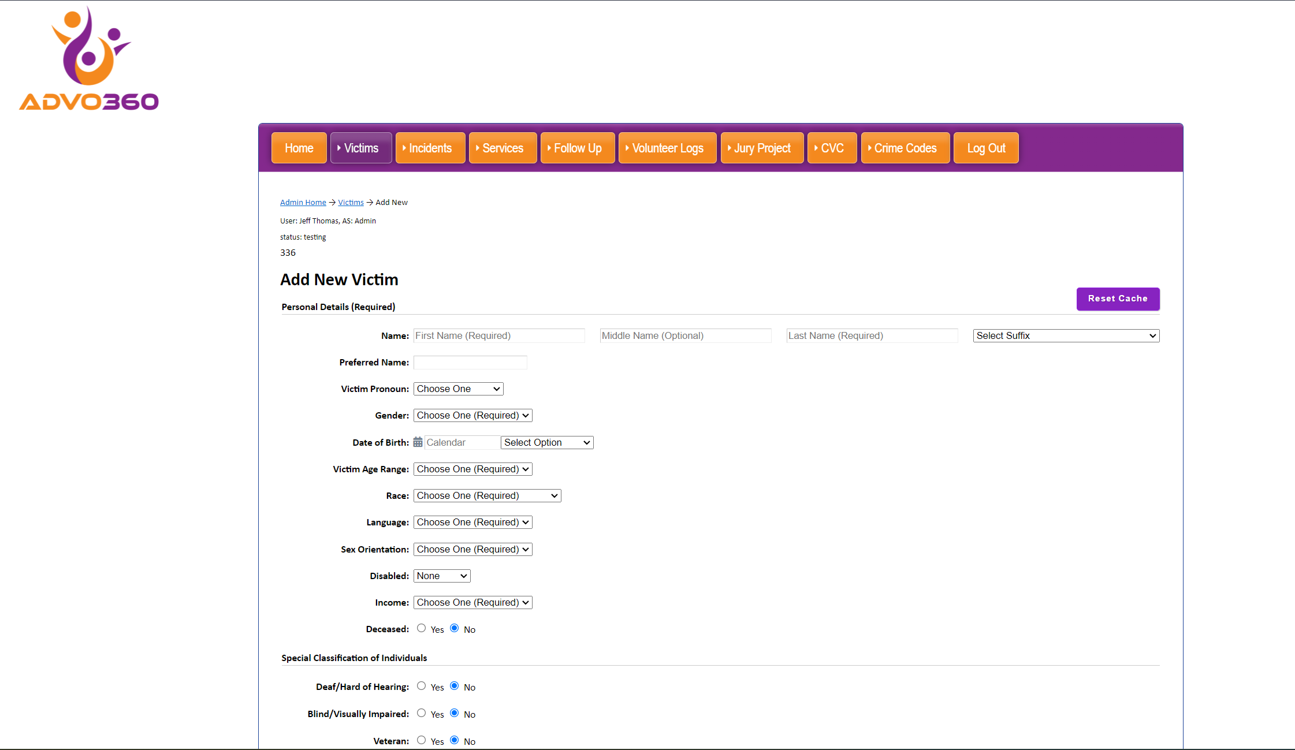Screen dimensions: 1295x750
Task: Click the Date of Birth Calendar field
Action: pyautogui.click(x=462, y=442)
